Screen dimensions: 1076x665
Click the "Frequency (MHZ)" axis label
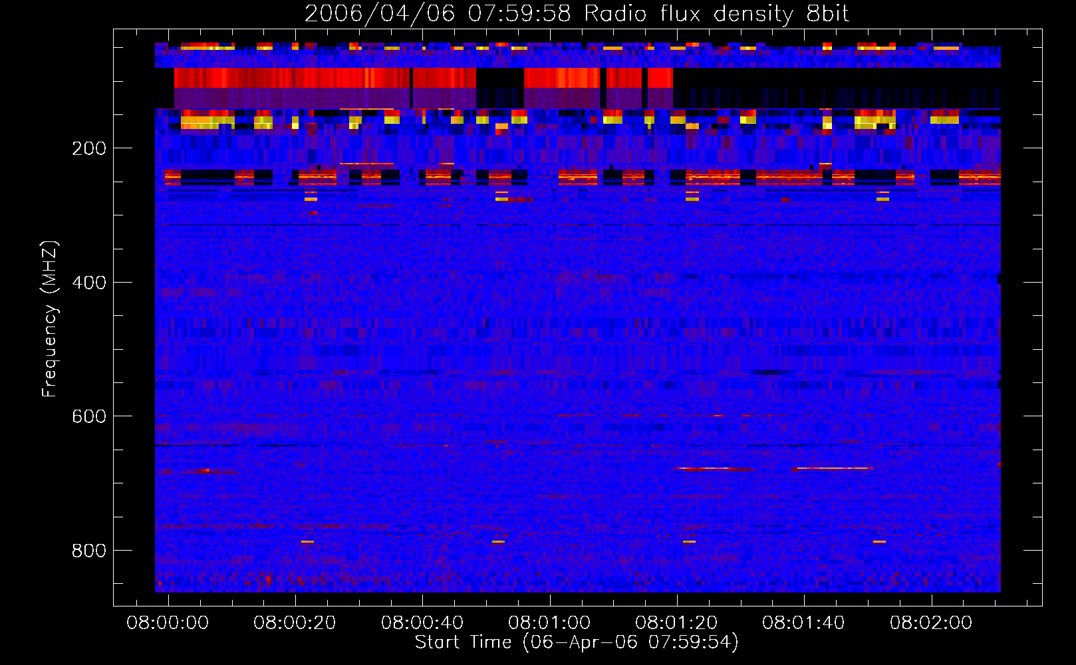point(49,319)
